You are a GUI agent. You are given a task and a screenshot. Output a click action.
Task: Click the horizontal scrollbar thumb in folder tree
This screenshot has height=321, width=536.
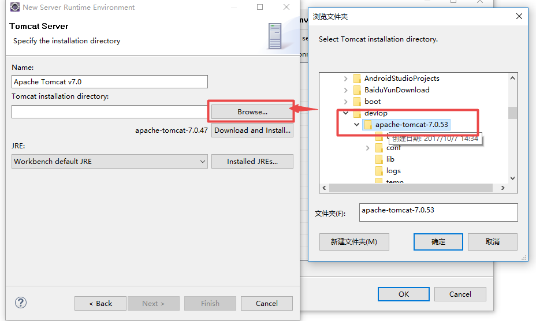(411, 188)
